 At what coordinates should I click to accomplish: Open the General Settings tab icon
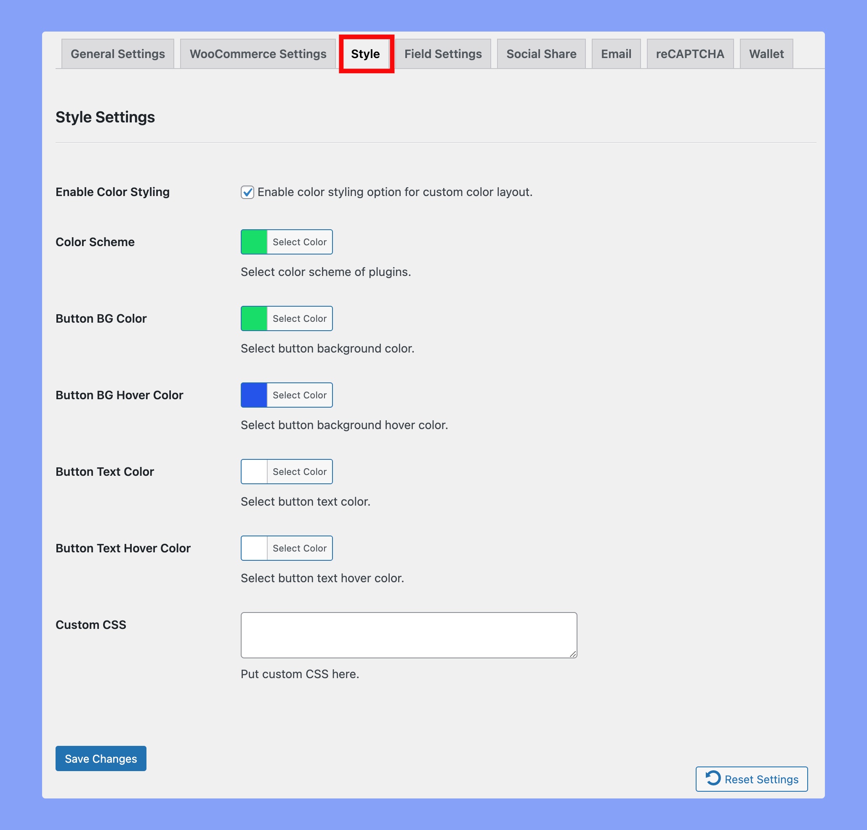tap(118, 53)
